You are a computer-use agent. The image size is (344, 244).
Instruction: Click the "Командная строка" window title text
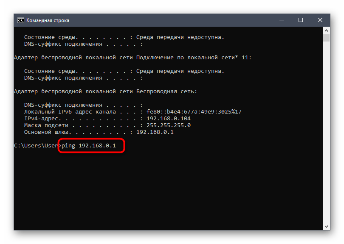[x=48, y=20]
